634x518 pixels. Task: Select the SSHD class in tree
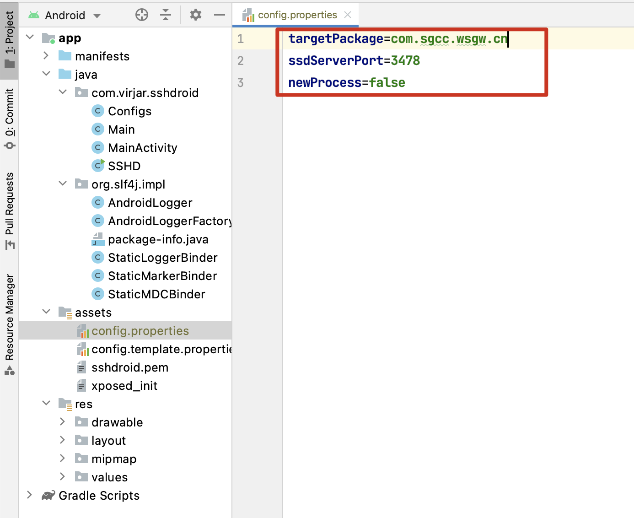(124, 166)
